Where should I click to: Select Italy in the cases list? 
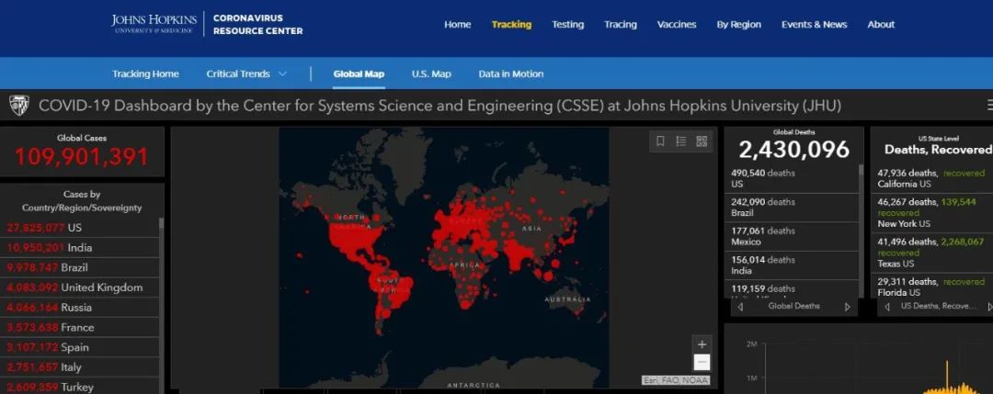[x=79, y=367]
